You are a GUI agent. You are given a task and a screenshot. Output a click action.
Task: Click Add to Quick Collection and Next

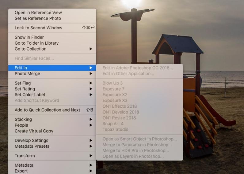point(47,110)
